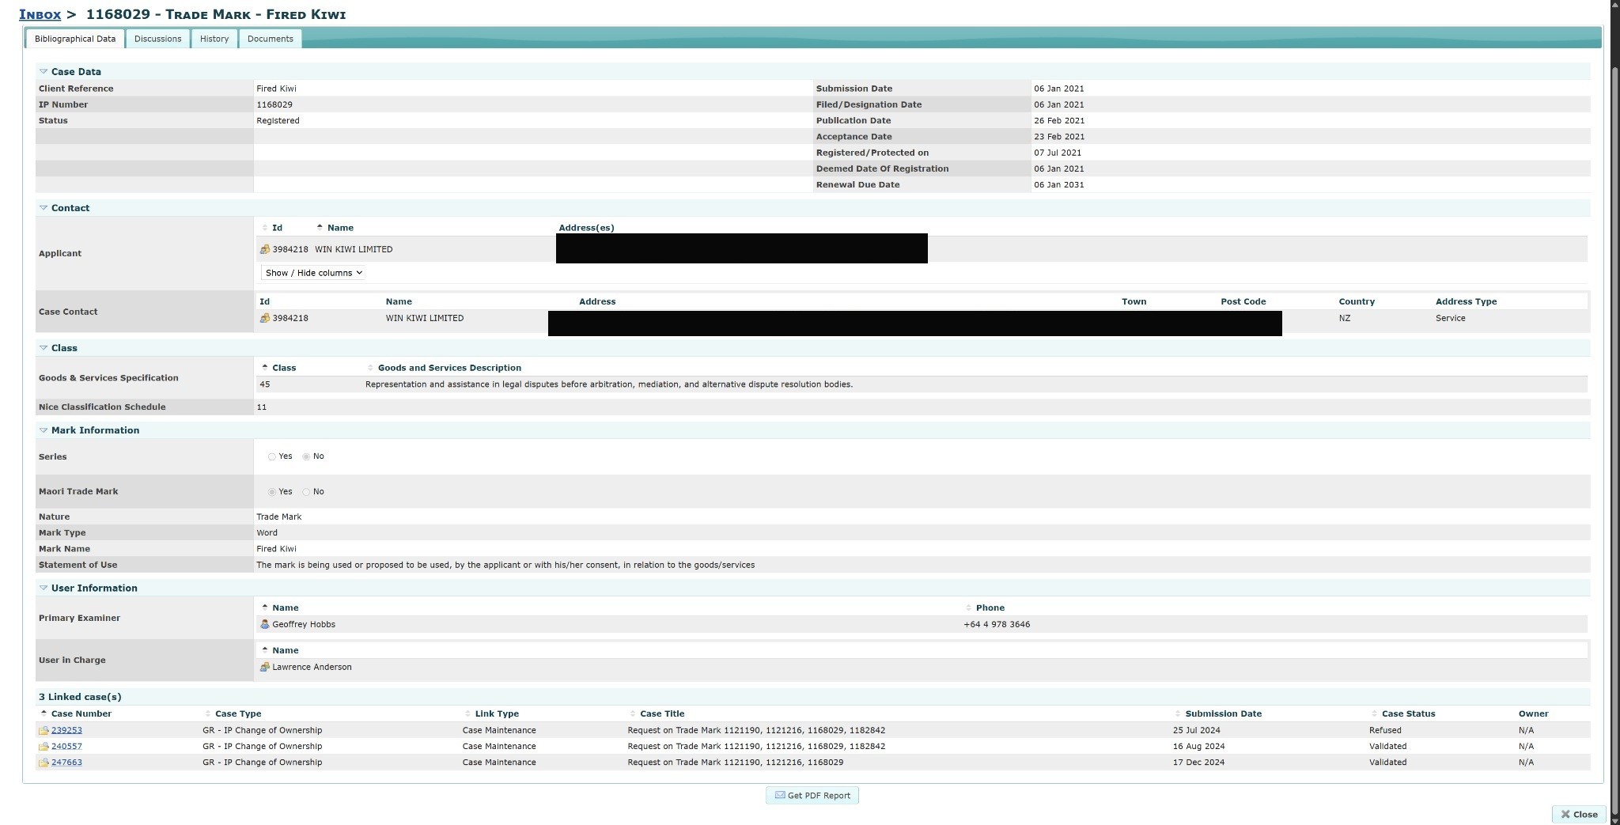This screenshot has height=825, width=1620.
Task: Open the Documents tab
Action: 270,38
